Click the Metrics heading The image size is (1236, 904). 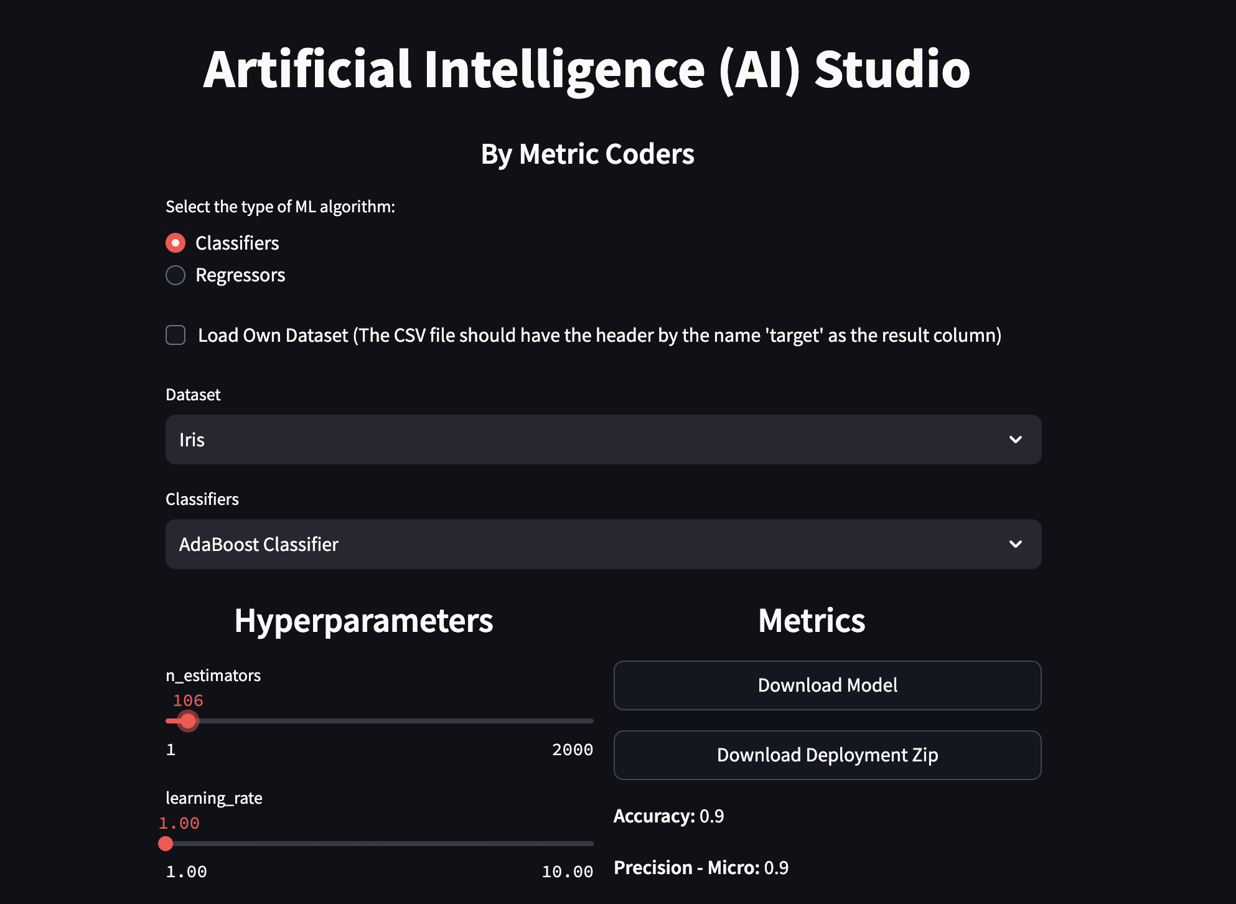click(812, 621)
